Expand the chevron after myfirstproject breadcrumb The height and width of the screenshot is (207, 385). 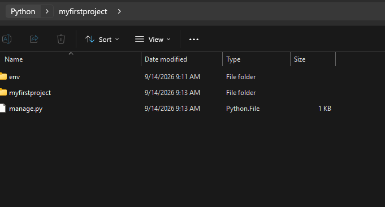pos(119,11)
